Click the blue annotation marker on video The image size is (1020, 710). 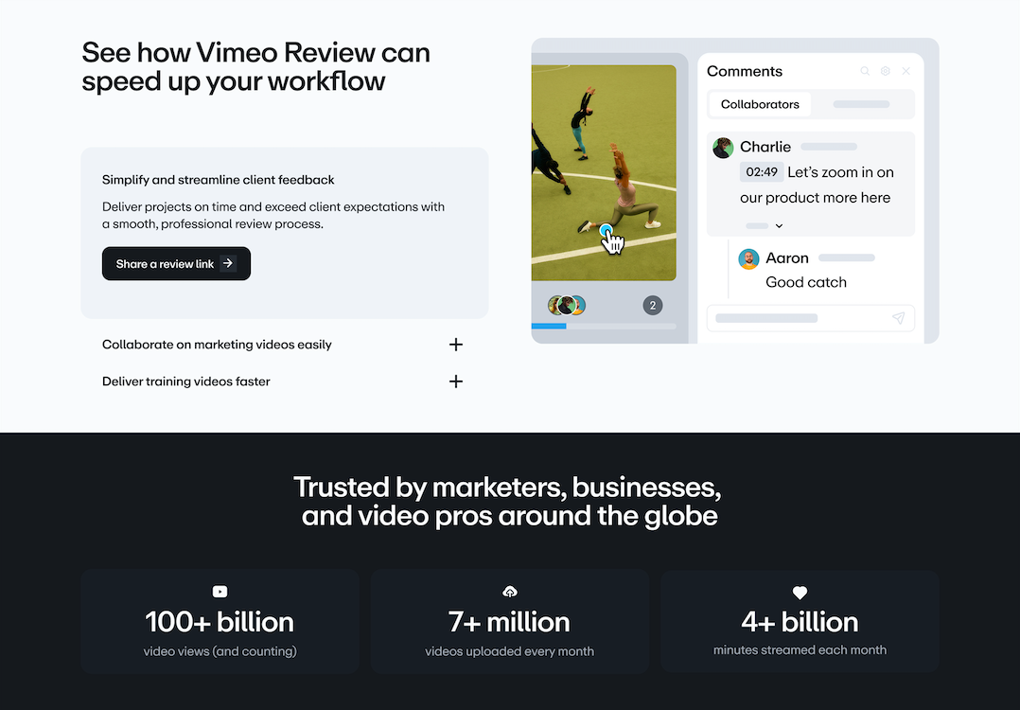click(606, 230)
